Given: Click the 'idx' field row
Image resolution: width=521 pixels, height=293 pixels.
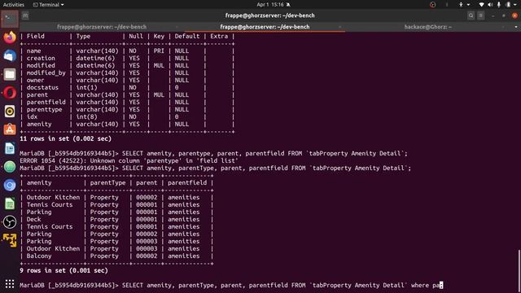Looking at the screenshot, I should tap(127, 116).
